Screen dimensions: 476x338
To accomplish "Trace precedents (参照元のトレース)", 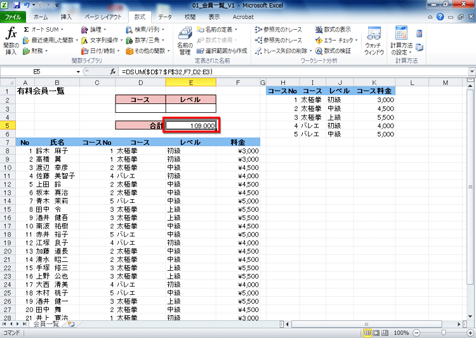I will (279, 29).
